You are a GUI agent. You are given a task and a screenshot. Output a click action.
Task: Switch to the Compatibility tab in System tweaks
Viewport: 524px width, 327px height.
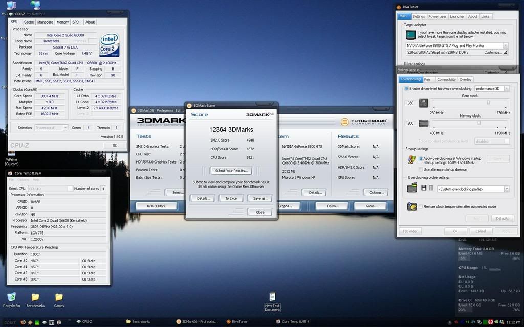446,79
